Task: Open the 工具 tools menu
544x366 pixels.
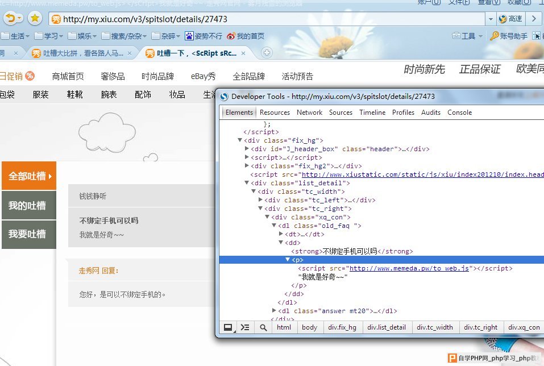Action: pos(467,36)
